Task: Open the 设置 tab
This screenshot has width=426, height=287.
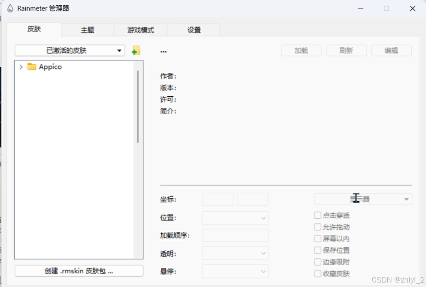Action: tap(193, 30)
